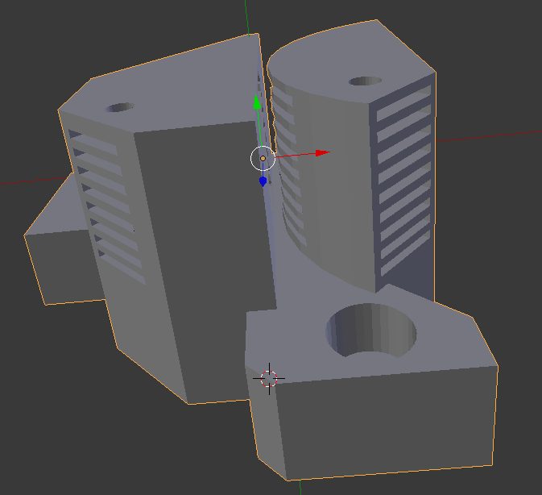Click the red X-axis gizmo arrow
The image size is (542, 495).
[x=323, y=153]
